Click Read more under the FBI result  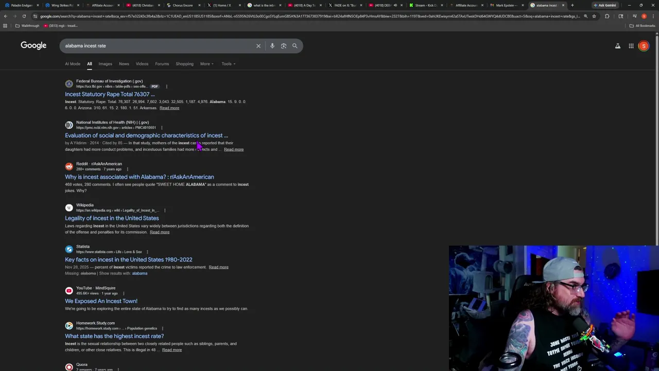169,108
